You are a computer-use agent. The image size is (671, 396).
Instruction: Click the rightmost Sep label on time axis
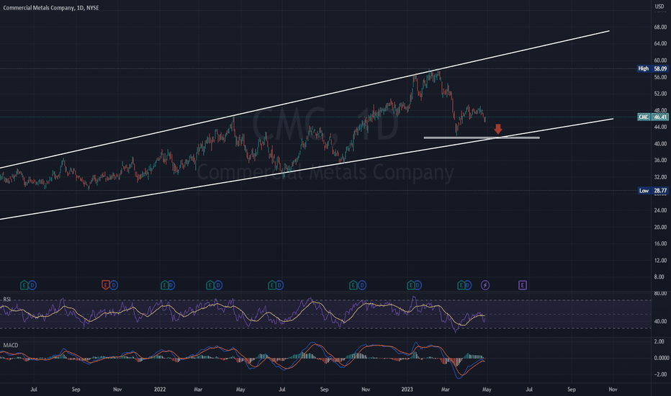click(x=572, y=390)
